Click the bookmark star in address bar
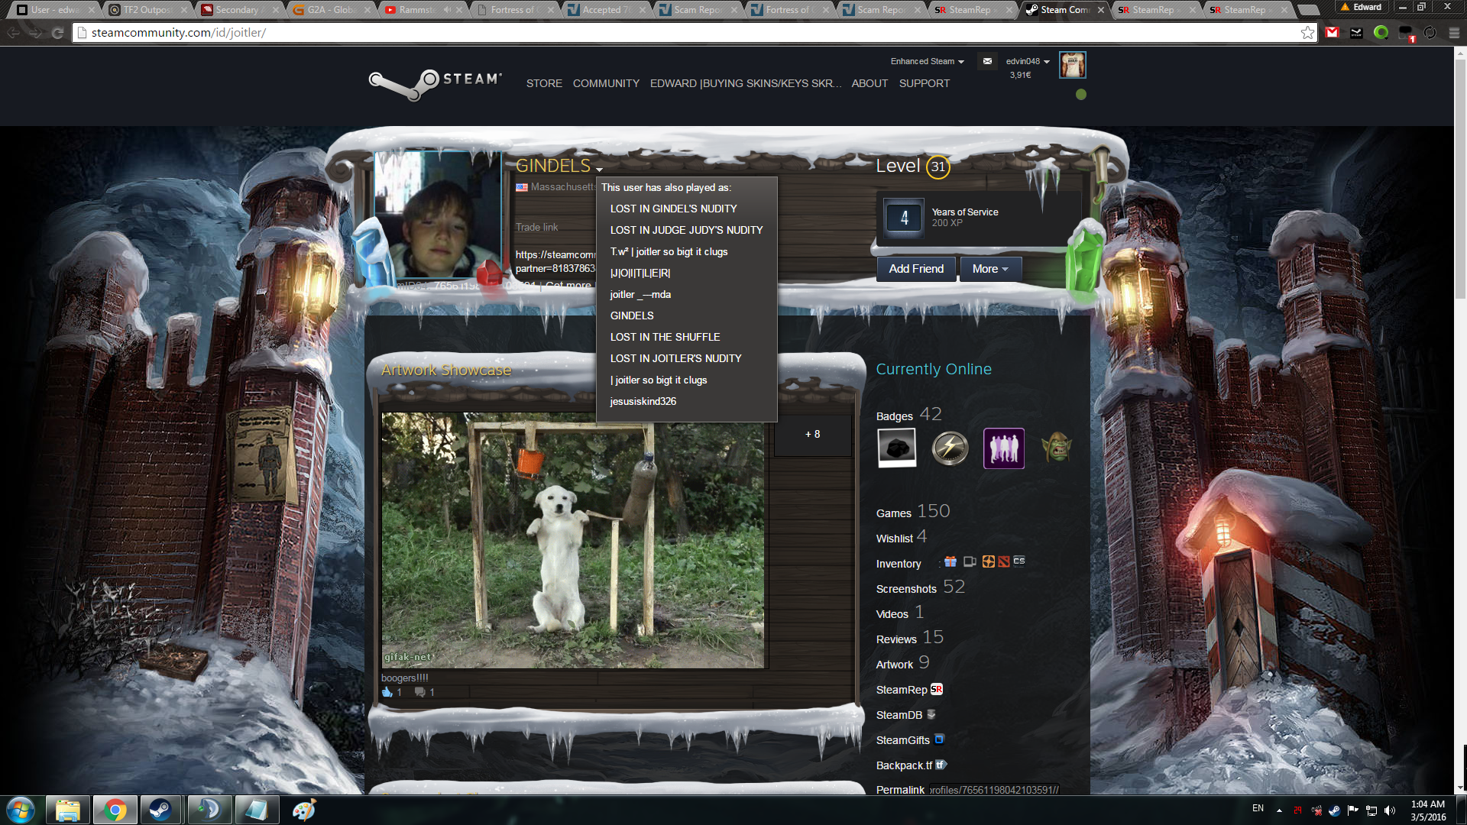 coord(1307,32)
